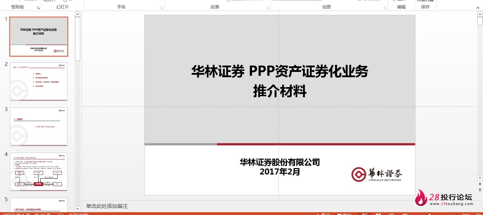
Task: Click the thumbnail panel scrollbar thumb
Action: pyautogui.click(x=78, y=39)
